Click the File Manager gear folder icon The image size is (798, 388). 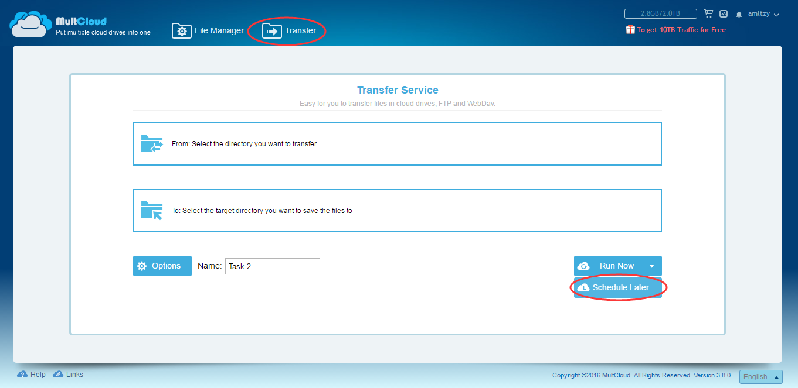point(182,31)
